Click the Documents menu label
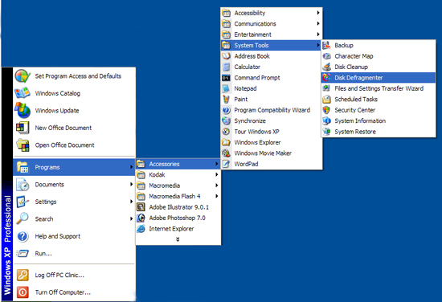Screen dimensions: 442x302 [49, 184]
